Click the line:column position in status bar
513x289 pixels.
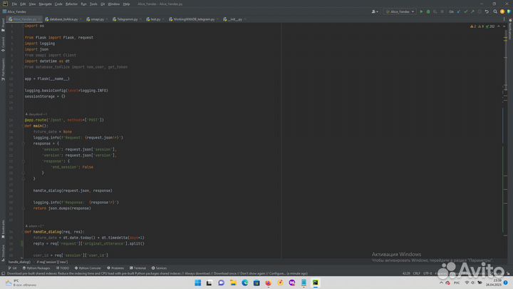tap(406, 273)
